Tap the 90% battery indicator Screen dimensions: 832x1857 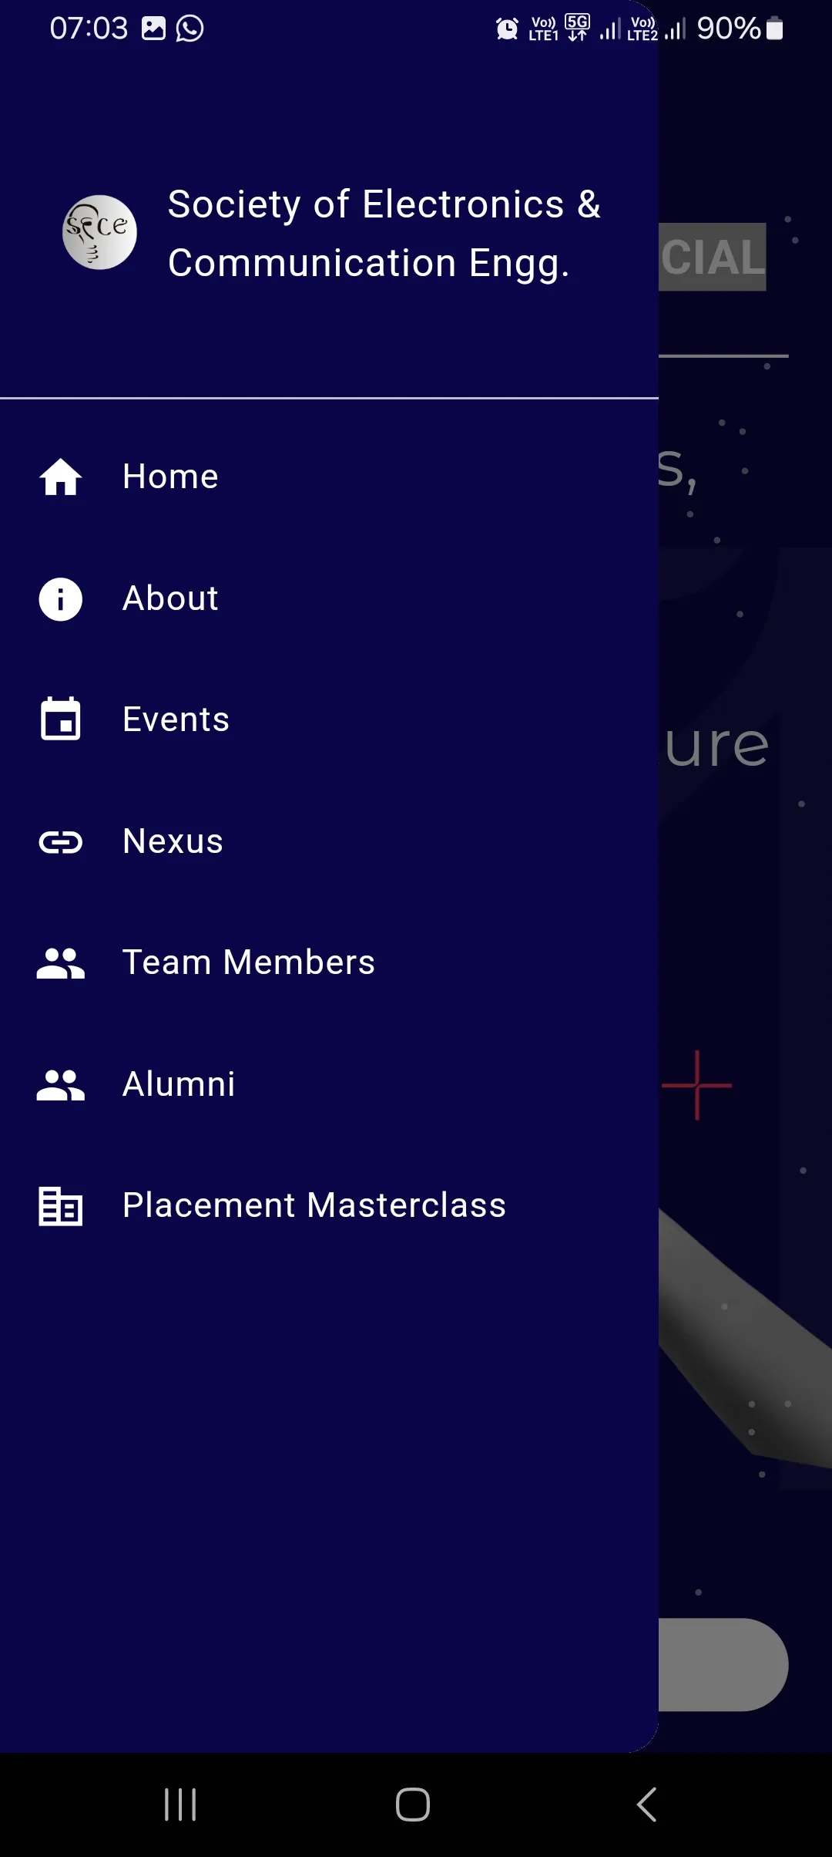(740, 29)
